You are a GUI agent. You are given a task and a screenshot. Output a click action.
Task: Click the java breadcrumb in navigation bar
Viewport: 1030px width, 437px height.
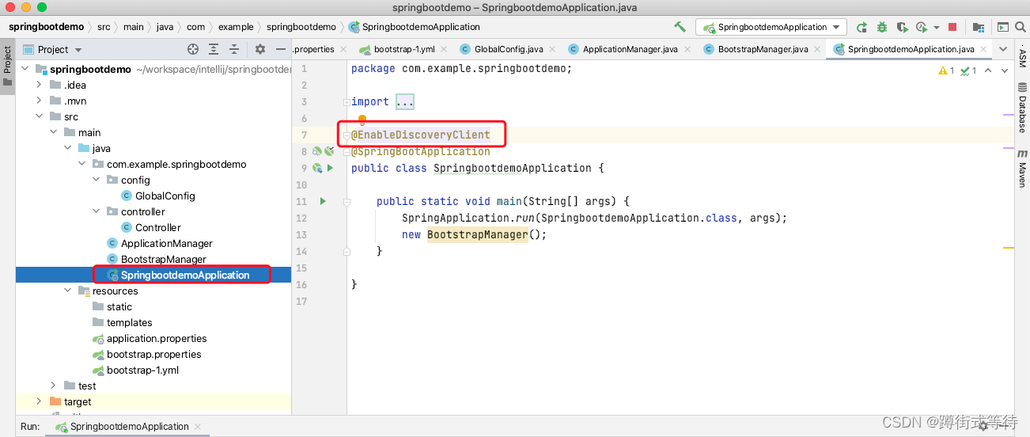(165, 27)
